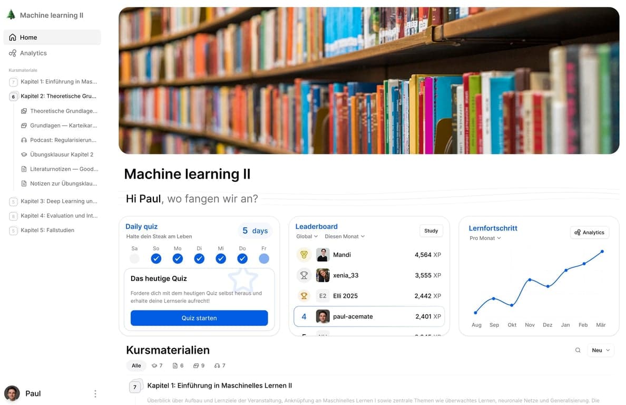Click the number 8 badge for Kapitel 4 in sidebar
This screenshot has height=405, width=626.
[13, 216]
